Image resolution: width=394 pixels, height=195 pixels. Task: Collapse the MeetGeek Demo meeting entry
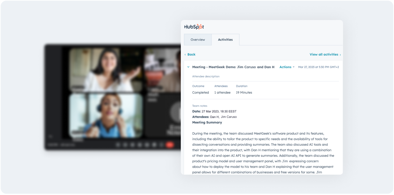(x=188, y=67)
